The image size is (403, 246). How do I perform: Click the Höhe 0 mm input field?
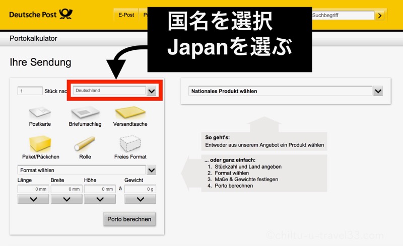click(x=100, y=189)
